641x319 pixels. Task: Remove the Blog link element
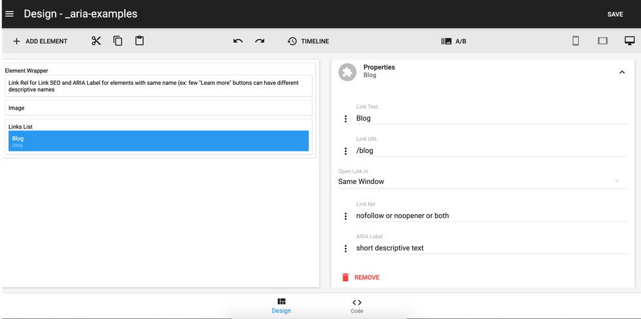tap(360, 277)
